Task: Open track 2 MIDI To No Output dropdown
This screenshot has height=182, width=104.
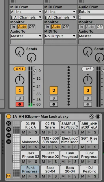Action: coord(60,36)
